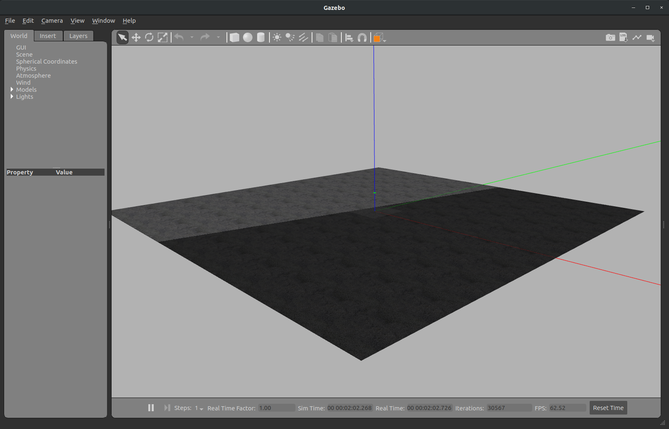Switch to the World tab

[19, 36]
